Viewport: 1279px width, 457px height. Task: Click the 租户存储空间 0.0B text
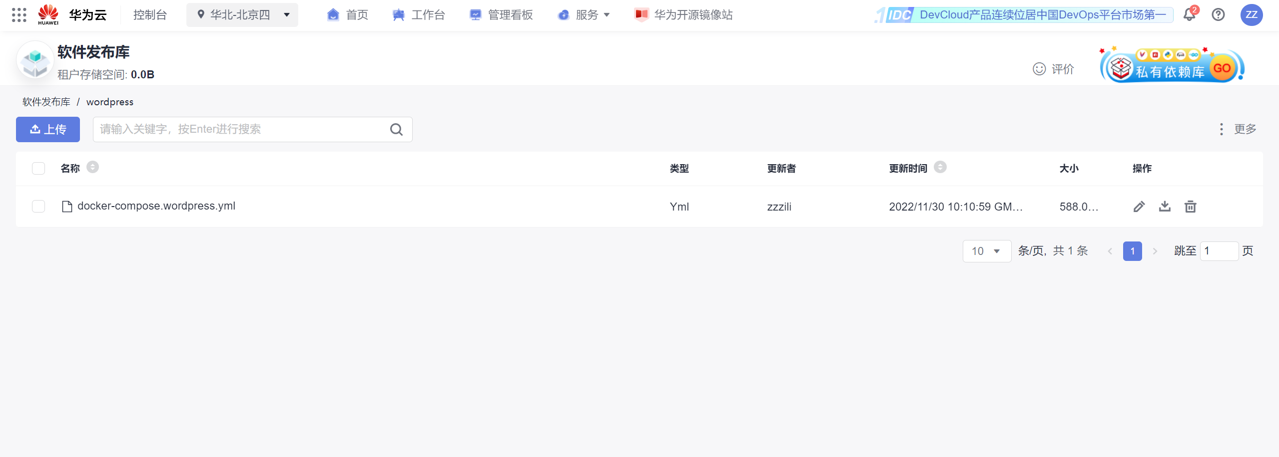point(106,74)
